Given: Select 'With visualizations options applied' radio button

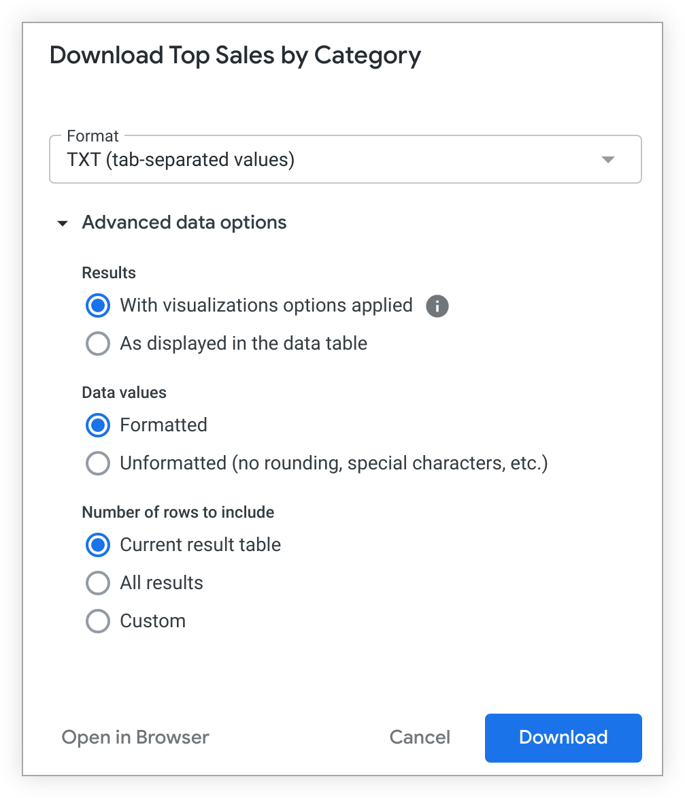Looking at the screenshot, I should point(98,305).
